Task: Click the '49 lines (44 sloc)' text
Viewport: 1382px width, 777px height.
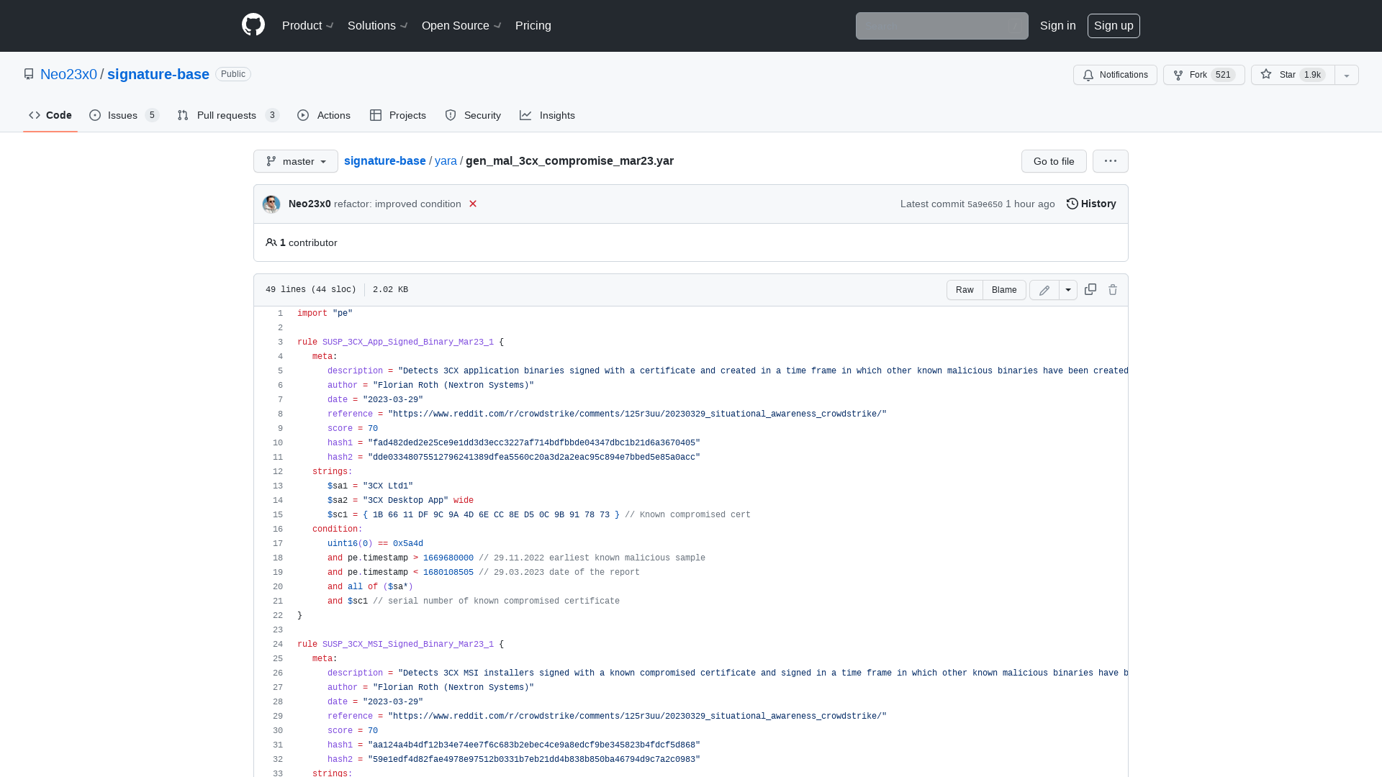Action: [x=311, y=290]
